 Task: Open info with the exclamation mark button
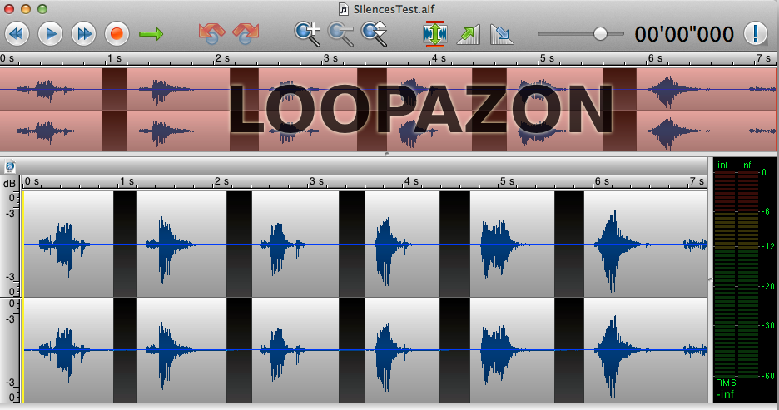pos(754,34)
